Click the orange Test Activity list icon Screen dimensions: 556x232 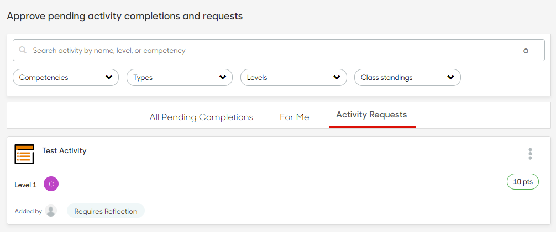24,154
